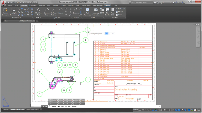Image resolution: width=202 pixels, height=113 pixels.
Task: Click the Balloons tool in ribbon
Action: pos(76,11)
